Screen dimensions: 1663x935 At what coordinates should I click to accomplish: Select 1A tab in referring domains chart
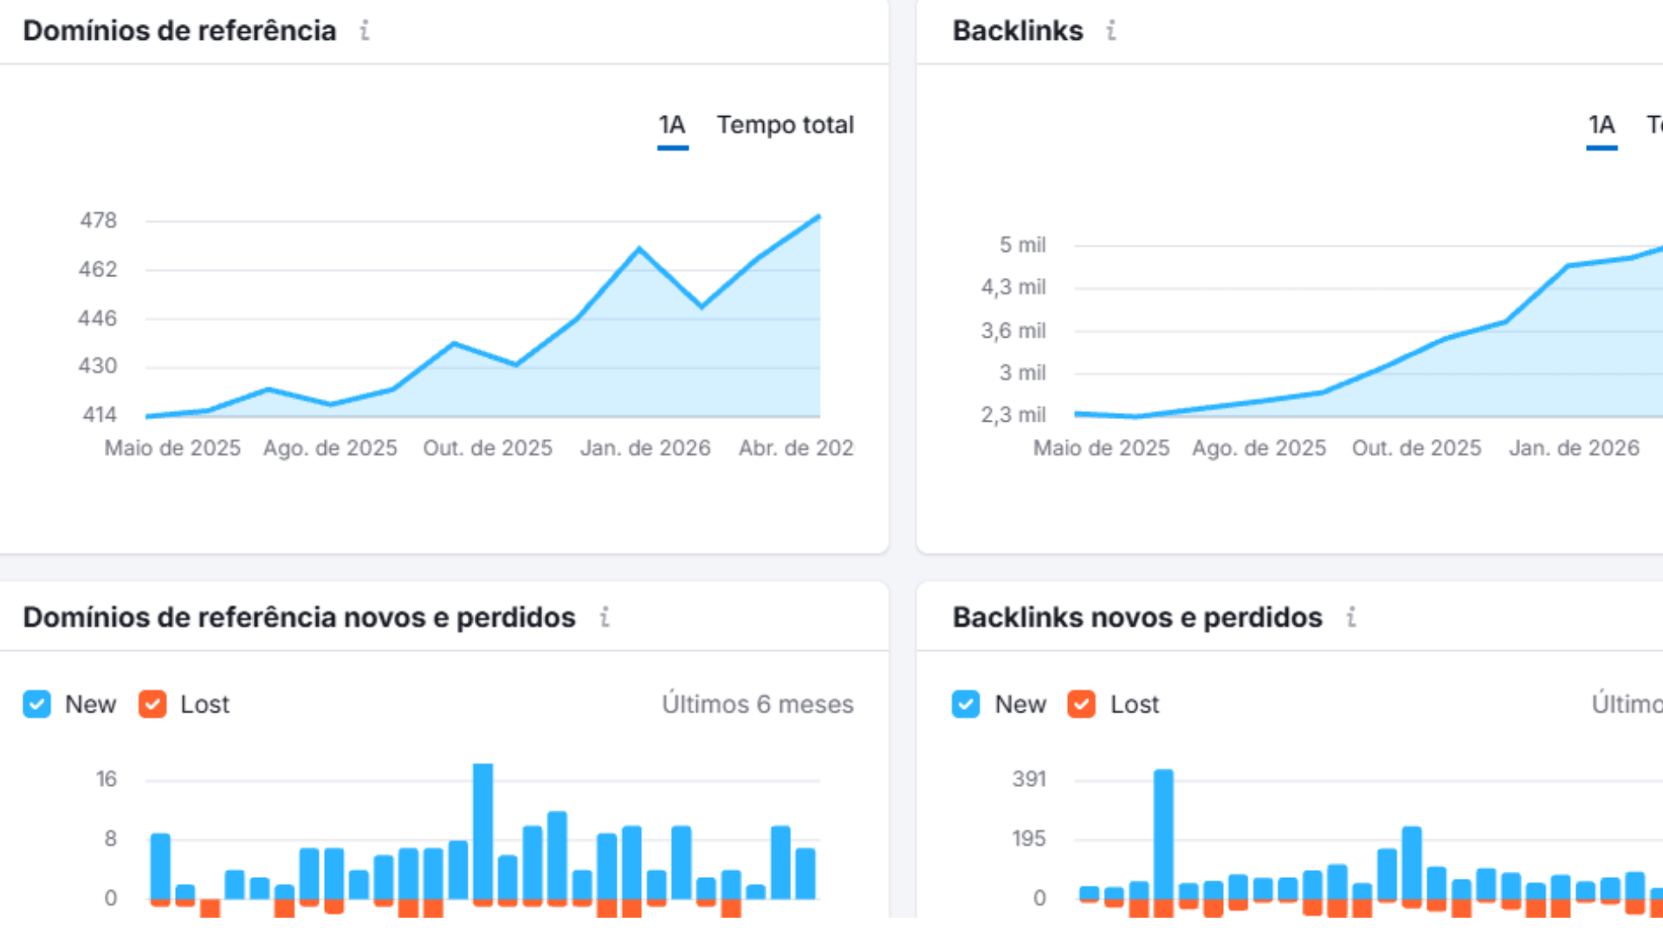672,126
